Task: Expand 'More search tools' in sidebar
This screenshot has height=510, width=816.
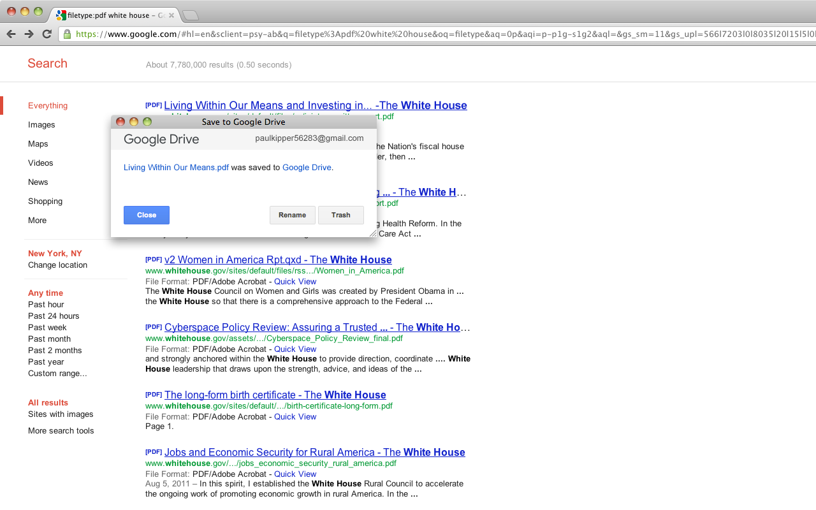Action: (x=61, y=431)
